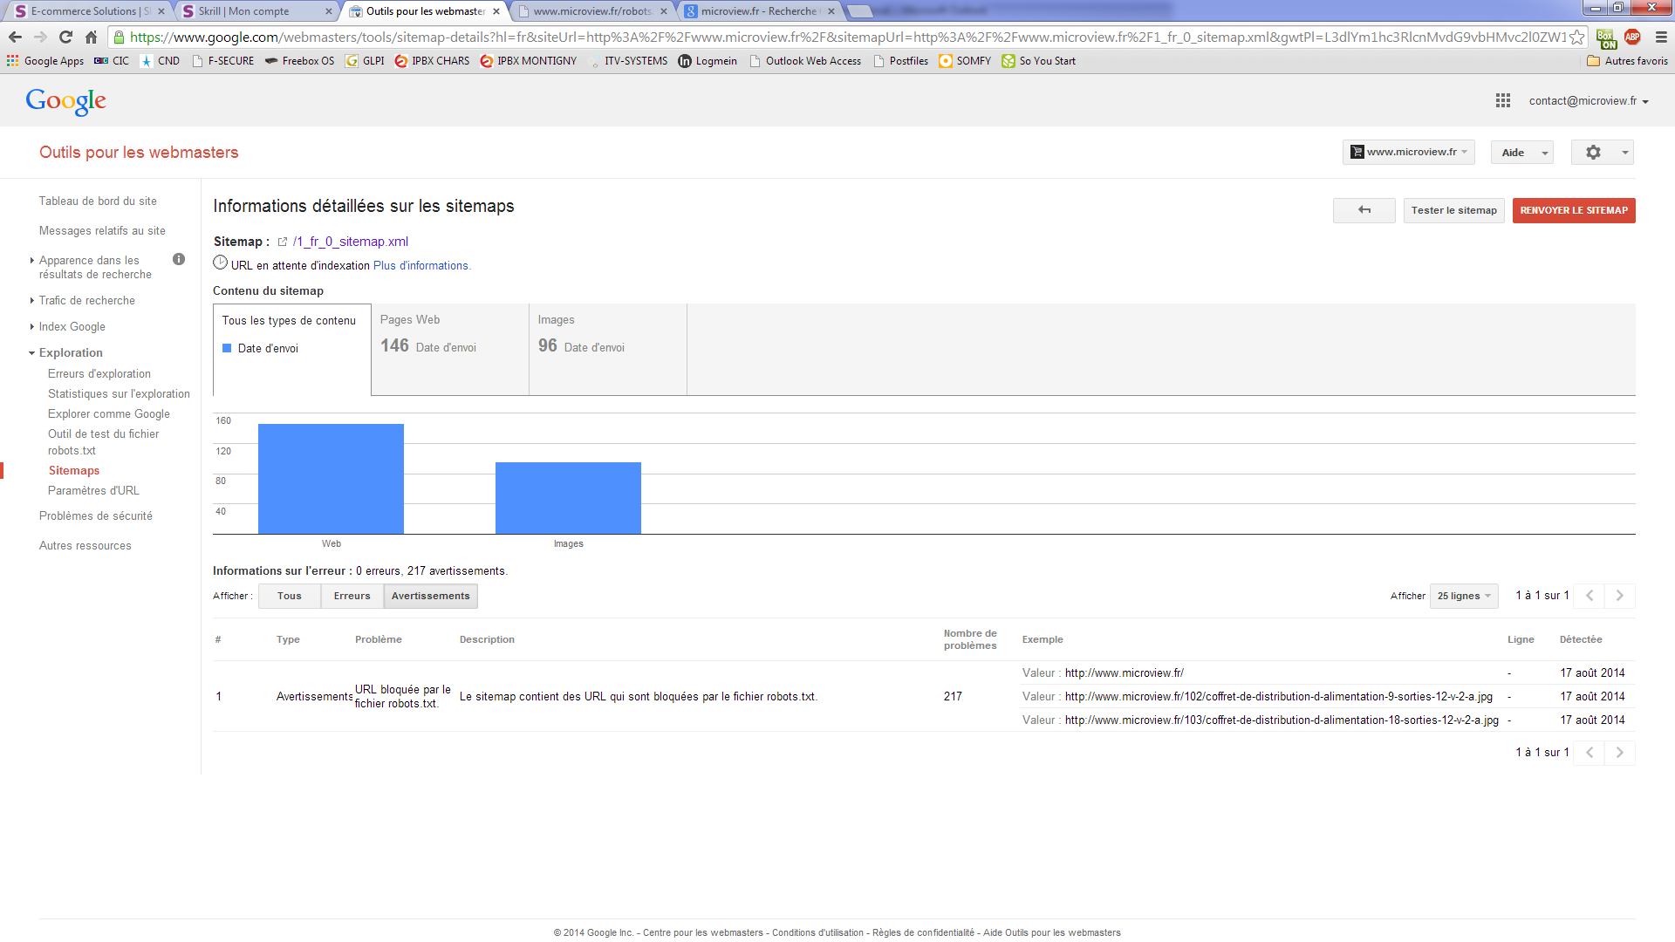1675x942 pixels.
Task: Click the info icon beside Apparence dans les résultats
Action: [x=179, y=259]
